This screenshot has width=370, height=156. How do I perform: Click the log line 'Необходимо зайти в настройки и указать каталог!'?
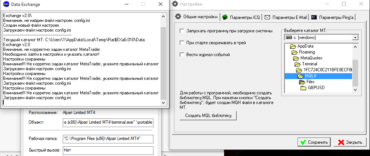coord(51,55)
